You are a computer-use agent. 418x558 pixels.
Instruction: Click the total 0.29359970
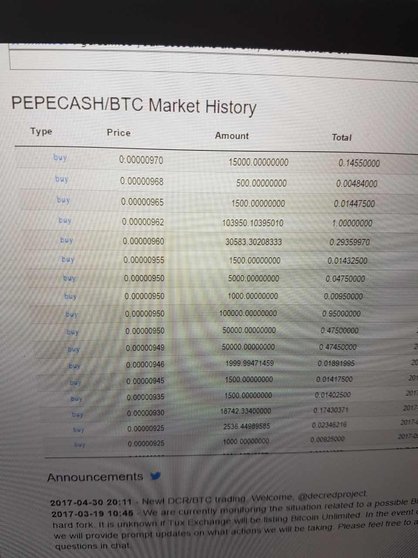click(350, 242)
